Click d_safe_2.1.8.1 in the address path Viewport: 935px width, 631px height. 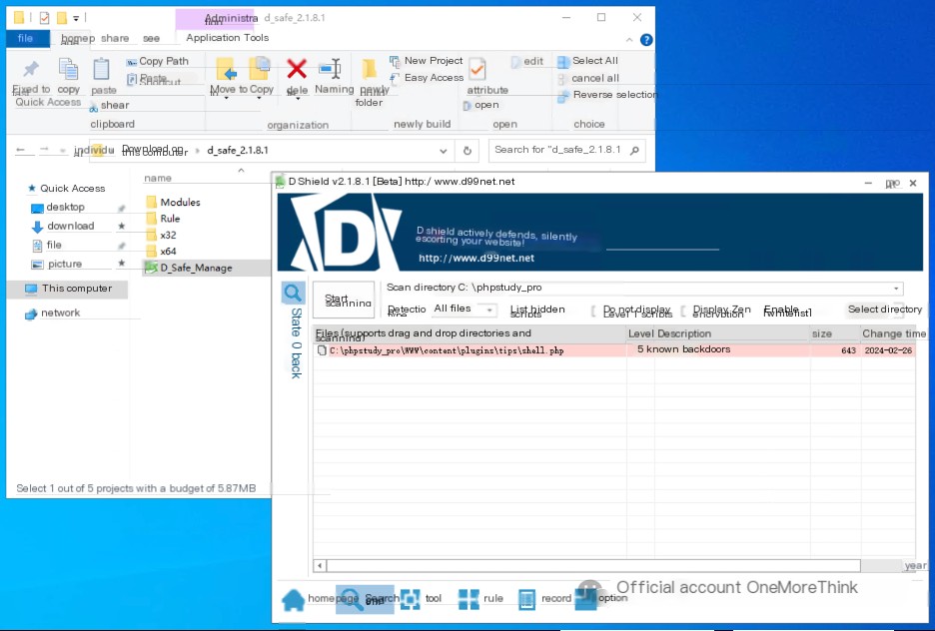[x=238, y=150]
